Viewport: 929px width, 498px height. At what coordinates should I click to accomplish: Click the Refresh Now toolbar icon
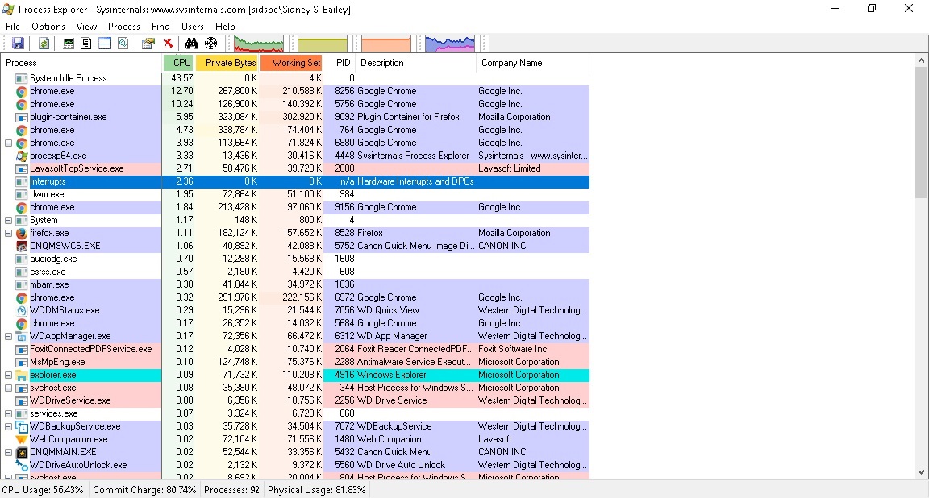tap(44, 44)
